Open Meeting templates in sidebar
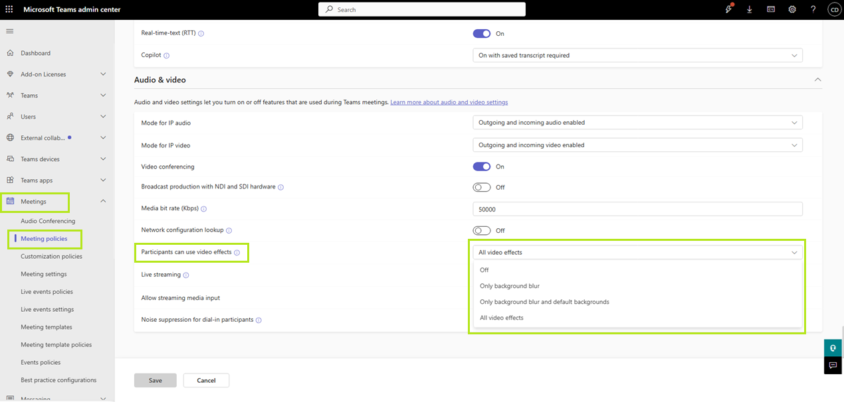 pyautogui.click(x=46, y=327)
